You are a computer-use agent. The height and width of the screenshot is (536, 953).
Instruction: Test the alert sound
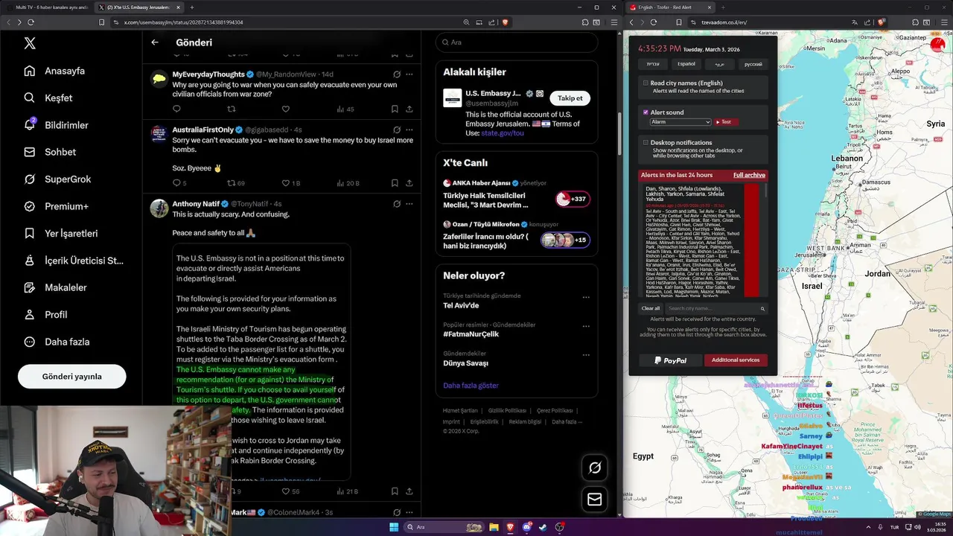[725, 121]
